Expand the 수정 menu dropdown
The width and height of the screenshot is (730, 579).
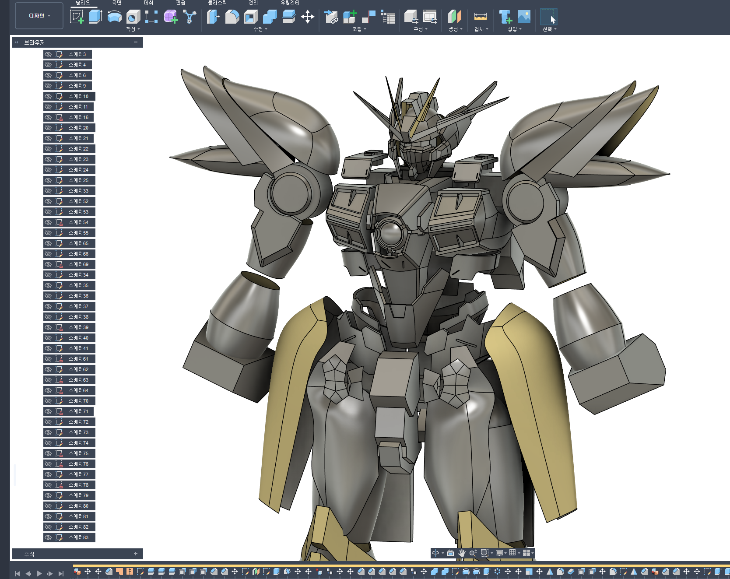click(x=260, y=29)
